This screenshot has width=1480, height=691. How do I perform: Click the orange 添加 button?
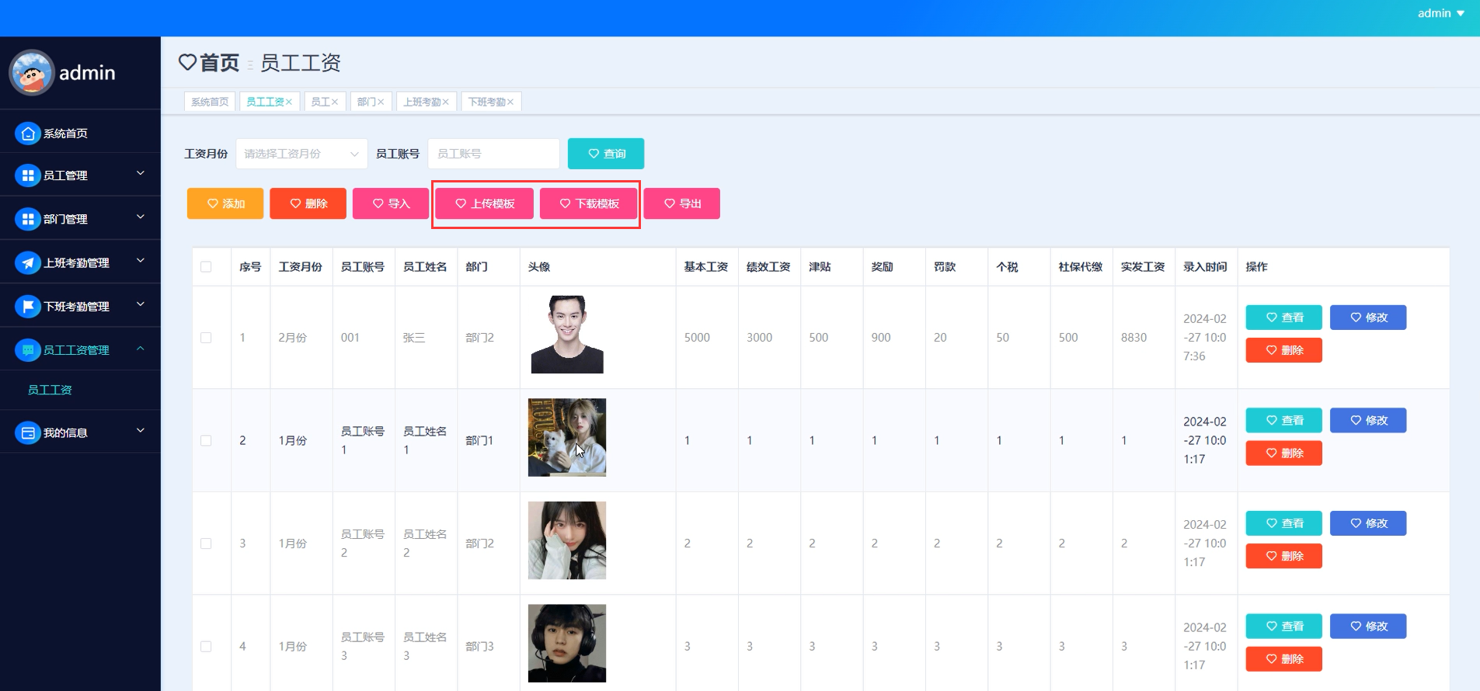tap(225, 203)
